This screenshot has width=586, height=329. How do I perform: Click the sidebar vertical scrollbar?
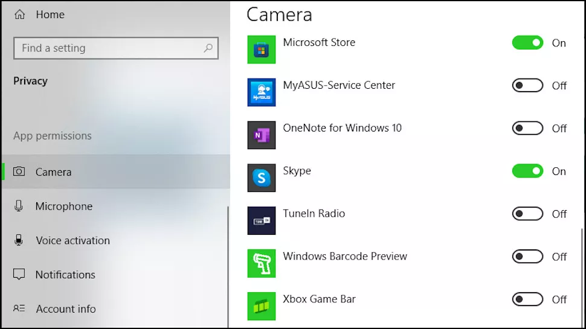coord(228,267)
